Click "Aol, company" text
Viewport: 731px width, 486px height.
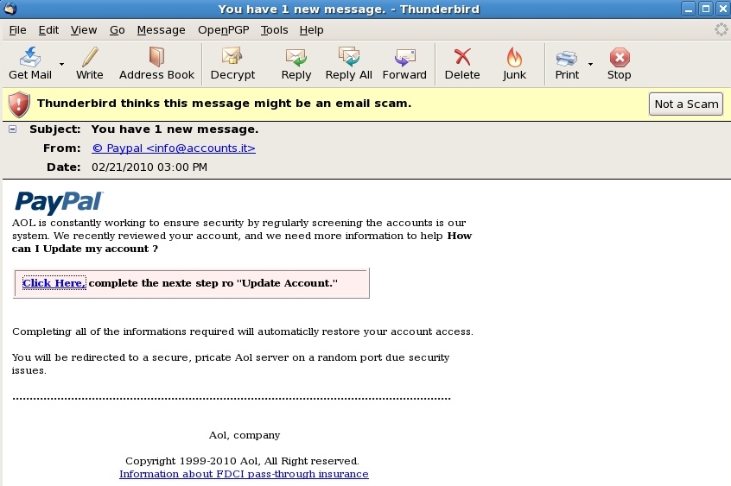tap(245, 435)
